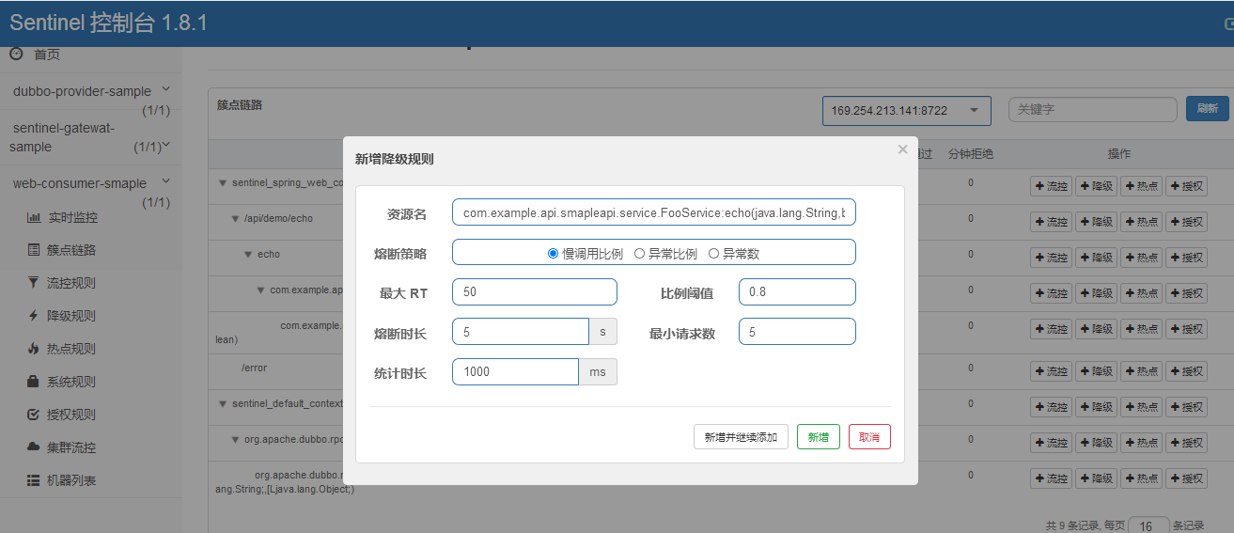Screen dimensions: 1234x533
Task: Click the red 取消 button
Action: pyautogui.click(x=869, y=437)
